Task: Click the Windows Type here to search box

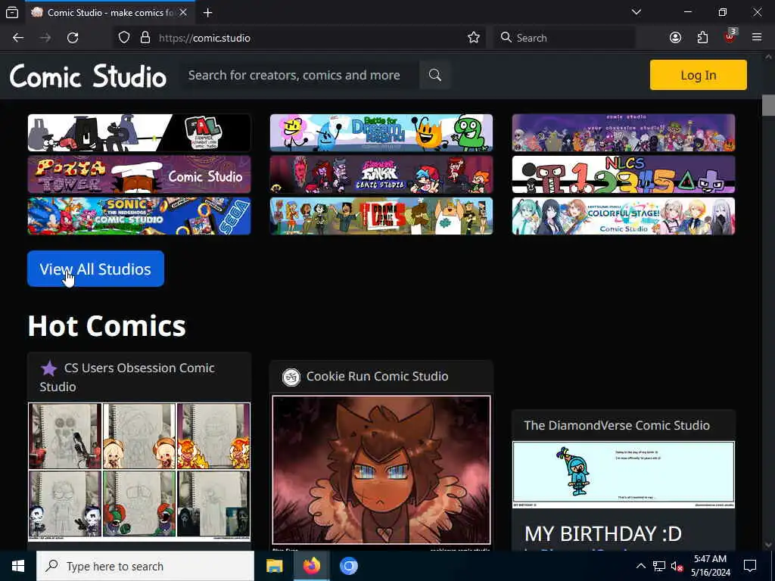Action: 145,566
